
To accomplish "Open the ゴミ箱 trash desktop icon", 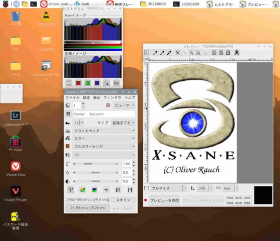I will [x=16, y=18].
